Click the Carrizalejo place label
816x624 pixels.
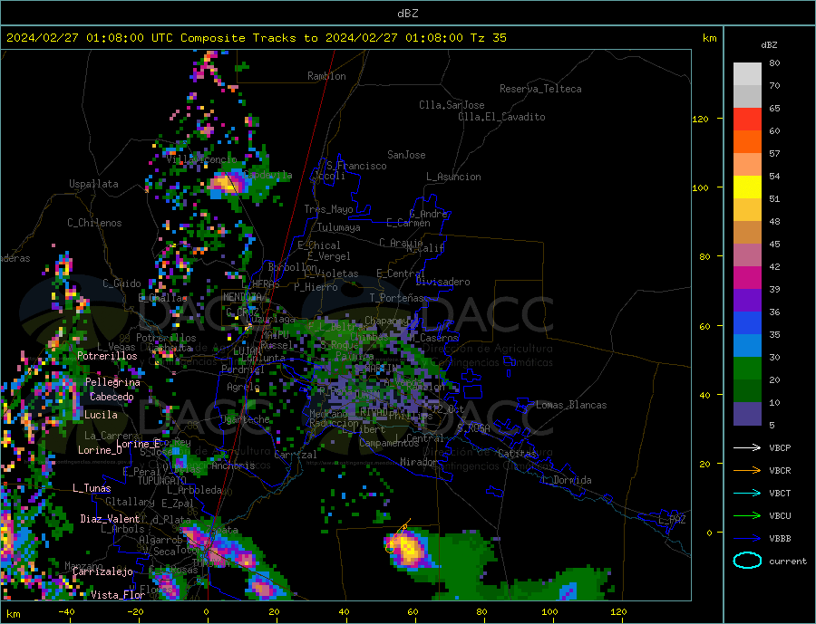(x=102, y=572)
